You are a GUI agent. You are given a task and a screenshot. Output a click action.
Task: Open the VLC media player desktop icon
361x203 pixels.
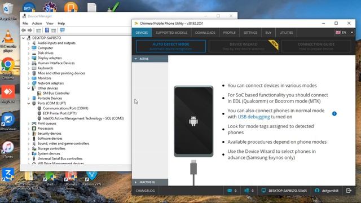[x=8, y=41]
